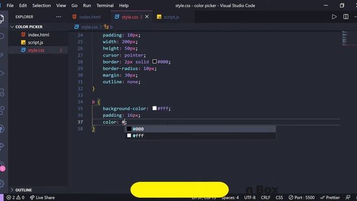The width and height of the screenshot is (357, 201).
Task: Minimize the VS Code window
Action: click(326, 6)
